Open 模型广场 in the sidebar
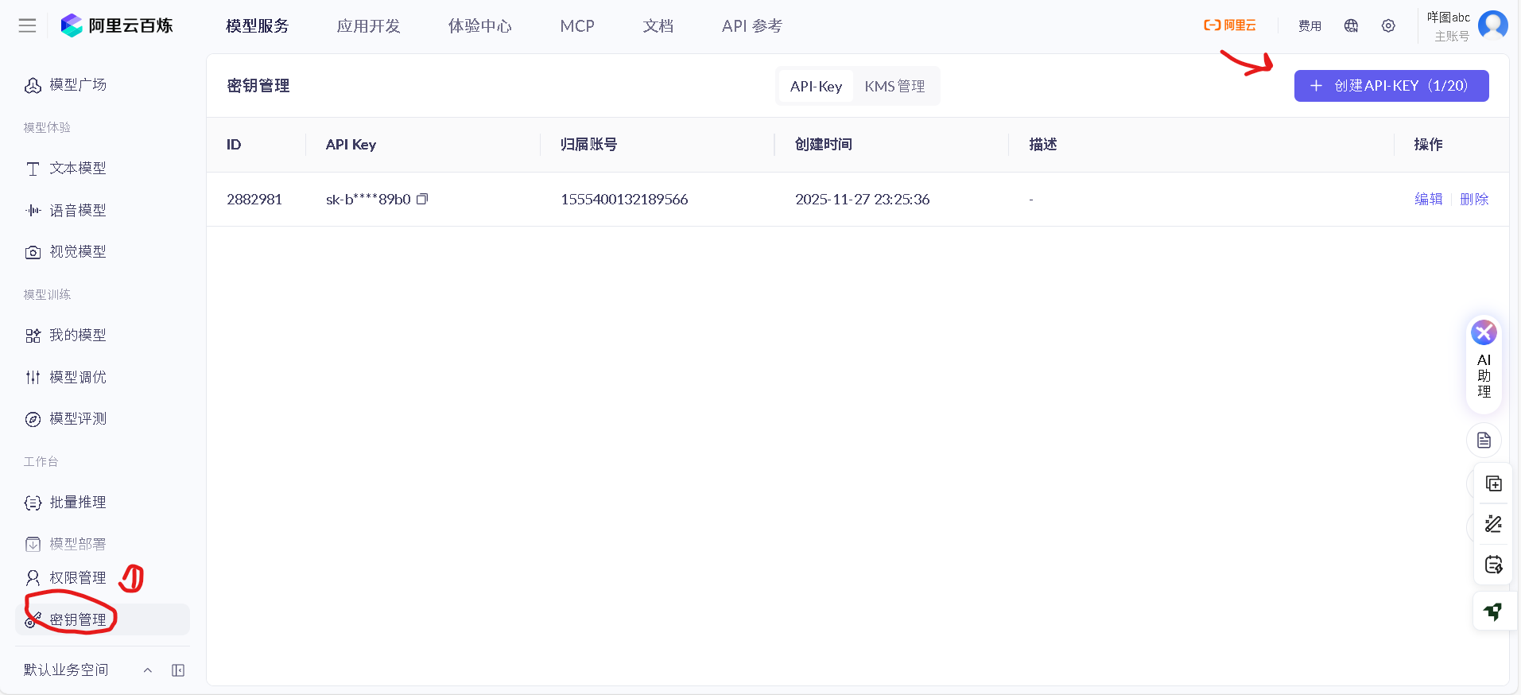1521x695 pixels. click(x=78, y=85)
